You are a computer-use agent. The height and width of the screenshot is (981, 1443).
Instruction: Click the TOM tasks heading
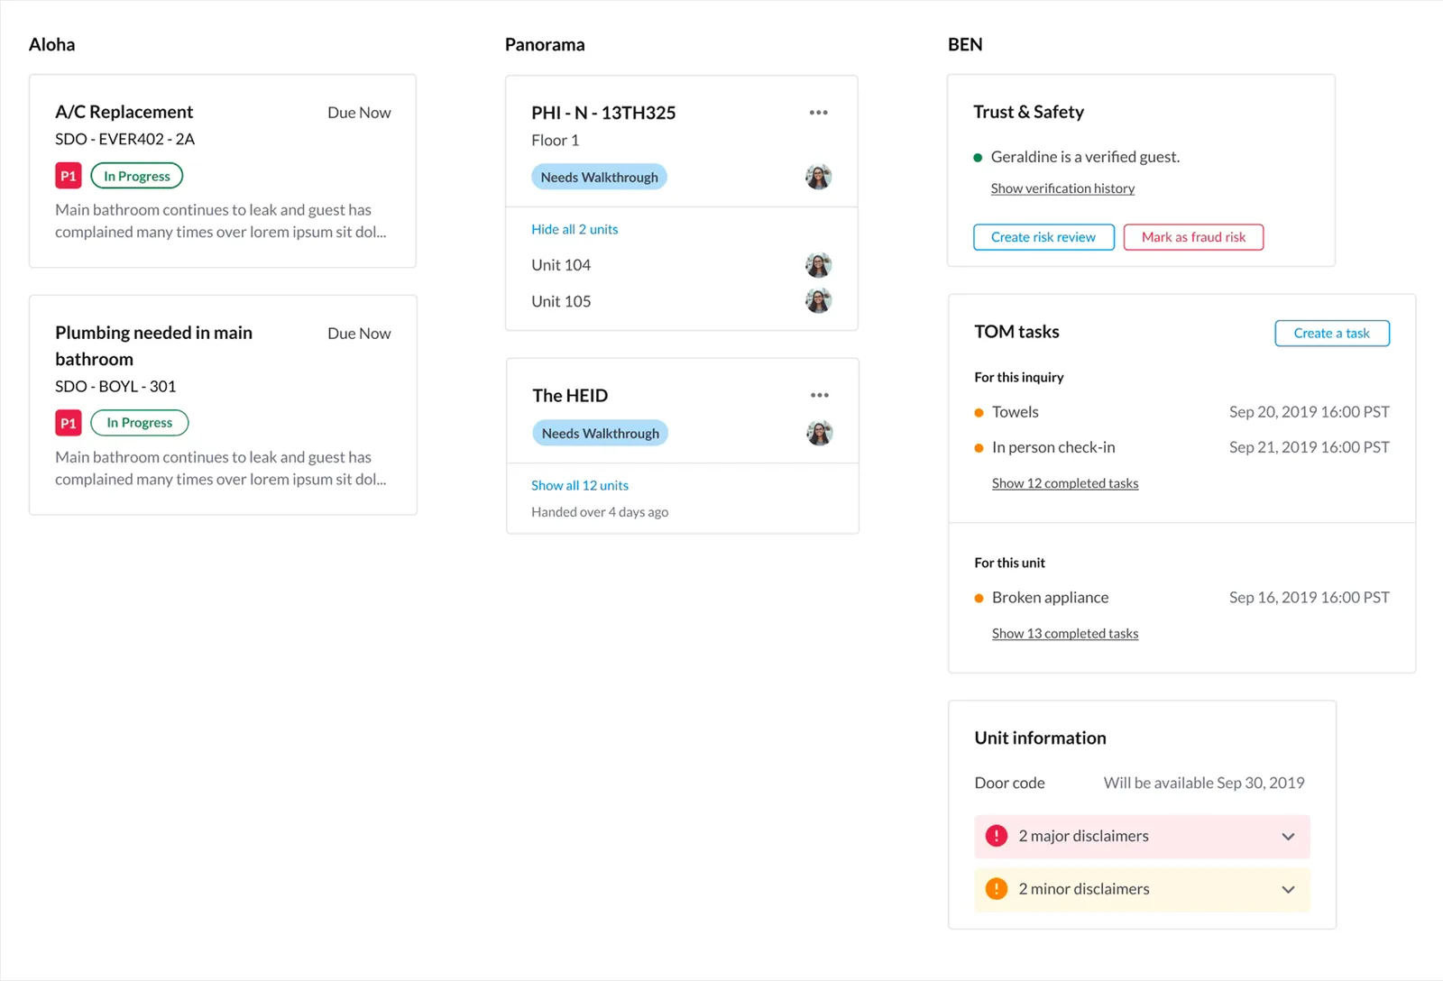click(1016, 332)
